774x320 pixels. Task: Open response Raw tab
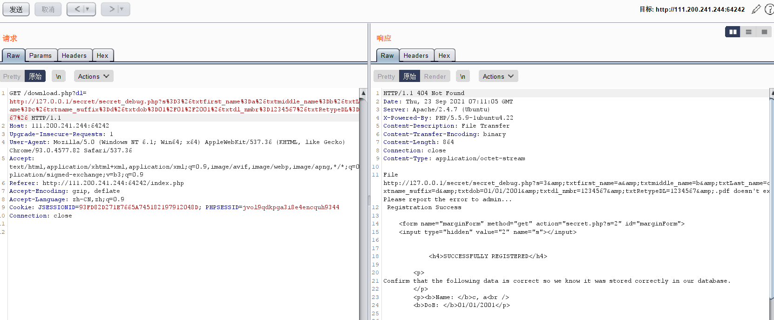click(387, 55)
